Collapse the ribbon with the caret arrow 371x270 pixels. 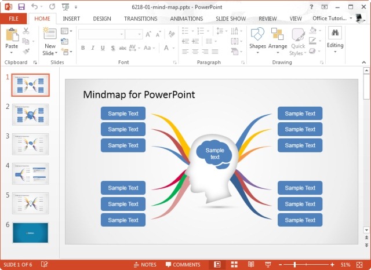[x=363, y=62]
